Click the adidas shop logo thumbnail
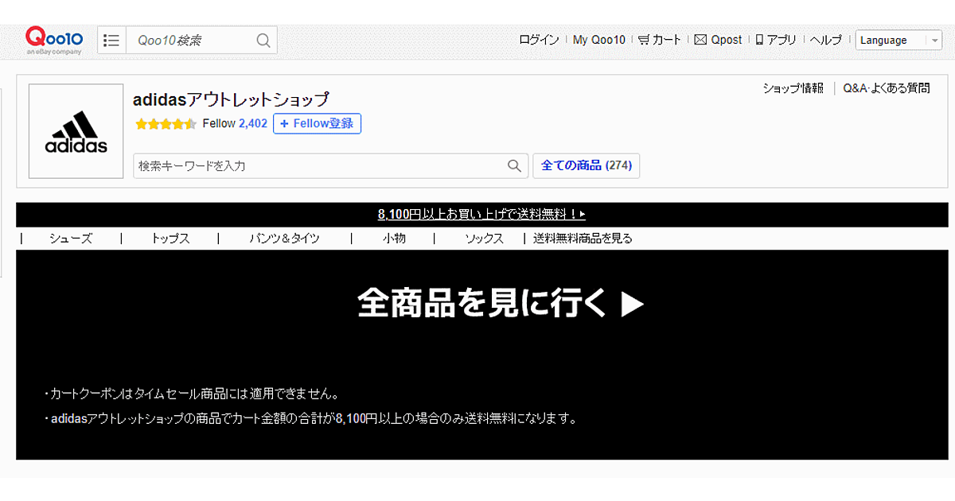The height and width of the screenshot is (501, 955). (x=76, y=131)
